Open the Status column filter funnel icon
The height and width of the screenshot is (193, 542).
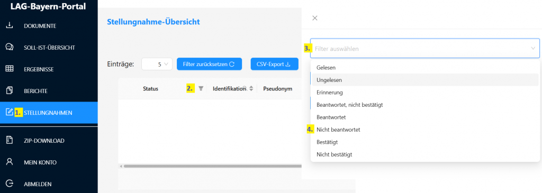point(201,88)
